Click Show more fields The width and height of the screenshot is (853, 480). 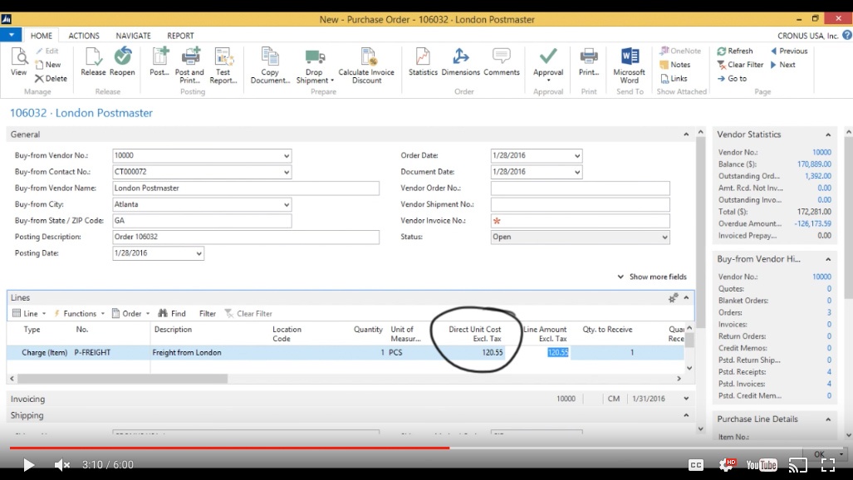[x=652, y=277]
